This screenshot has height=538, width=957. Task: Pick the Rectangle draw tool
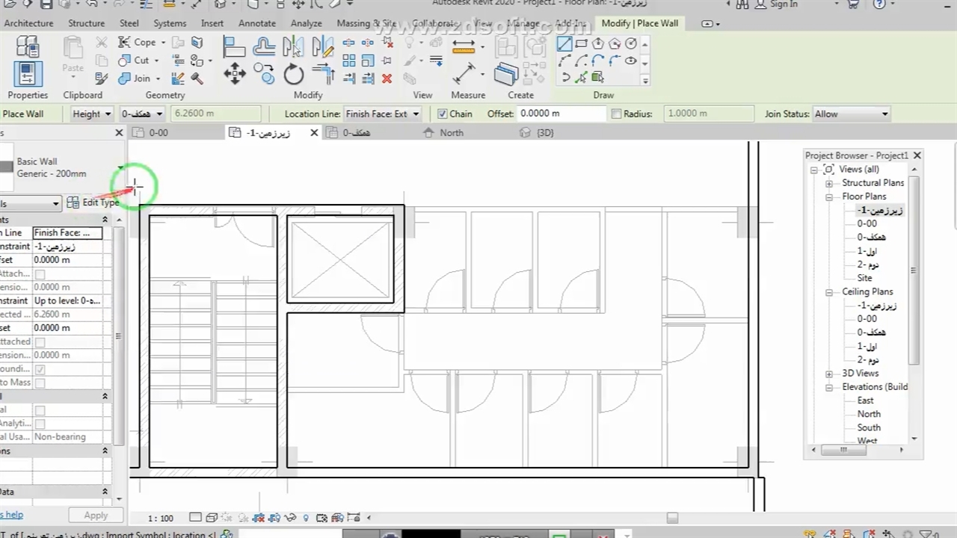click(x=581, y=43)
